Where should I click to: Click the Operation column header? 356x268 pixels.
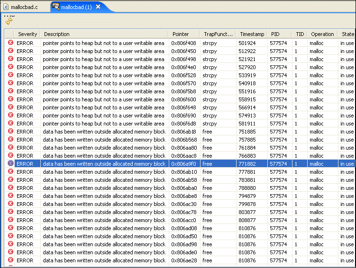(322, 34)
